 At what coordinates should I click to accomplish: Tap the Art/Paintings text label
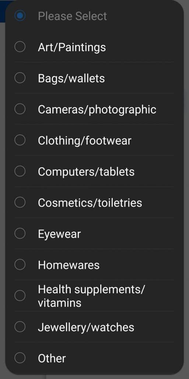71,47
